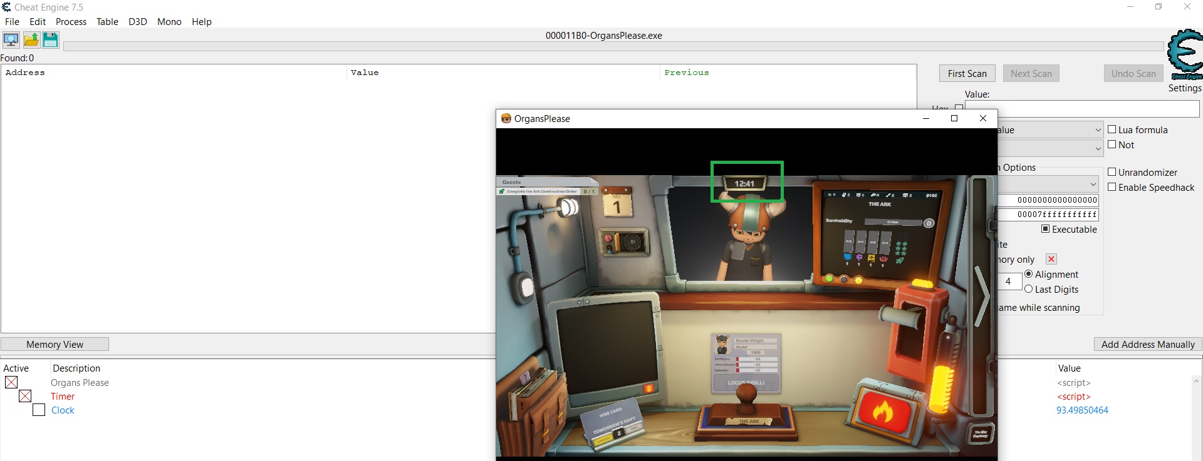
Task: Toggle the Executable checkbox
Action: [x=1046, y=229]
